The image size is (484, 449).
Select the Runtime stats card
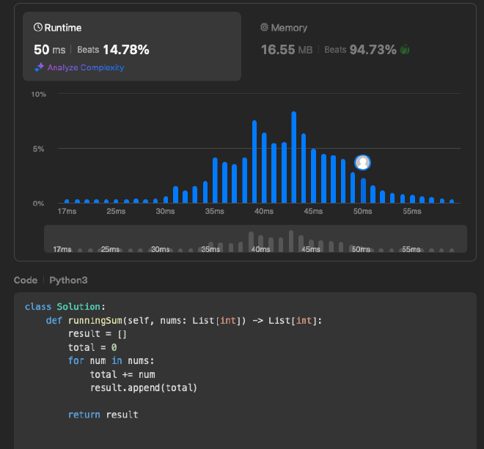point(132,45)
